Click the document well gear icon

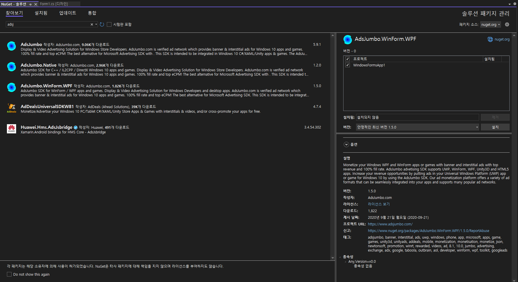click(515, 4)
